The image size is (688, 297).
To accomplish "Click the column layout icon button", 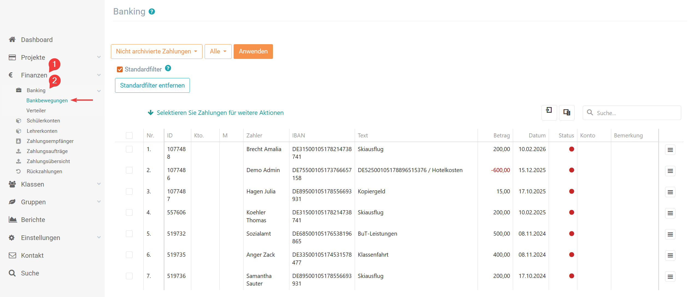I will coord(566,112).
